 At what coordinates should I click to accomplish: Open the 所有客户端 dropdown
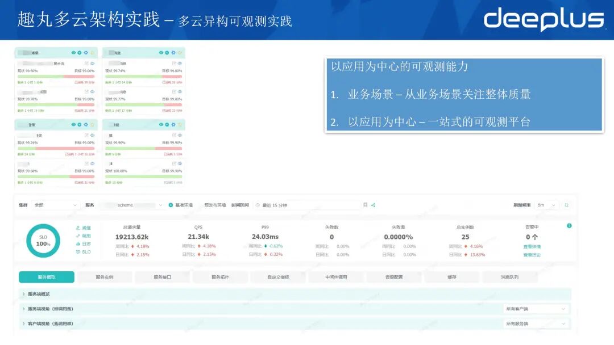(x=536, y=309)
